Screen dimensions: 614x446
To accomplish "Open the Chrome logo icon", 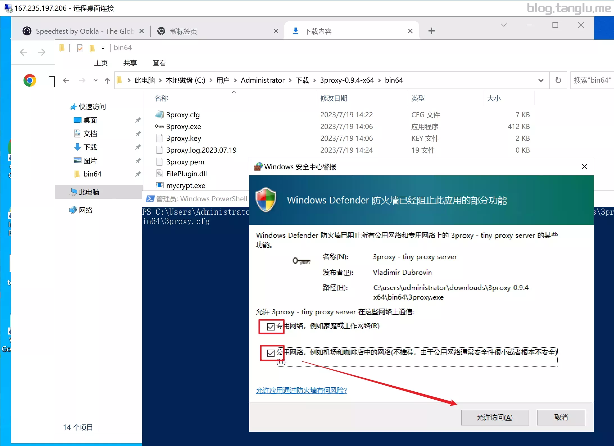I will [30, 81].
